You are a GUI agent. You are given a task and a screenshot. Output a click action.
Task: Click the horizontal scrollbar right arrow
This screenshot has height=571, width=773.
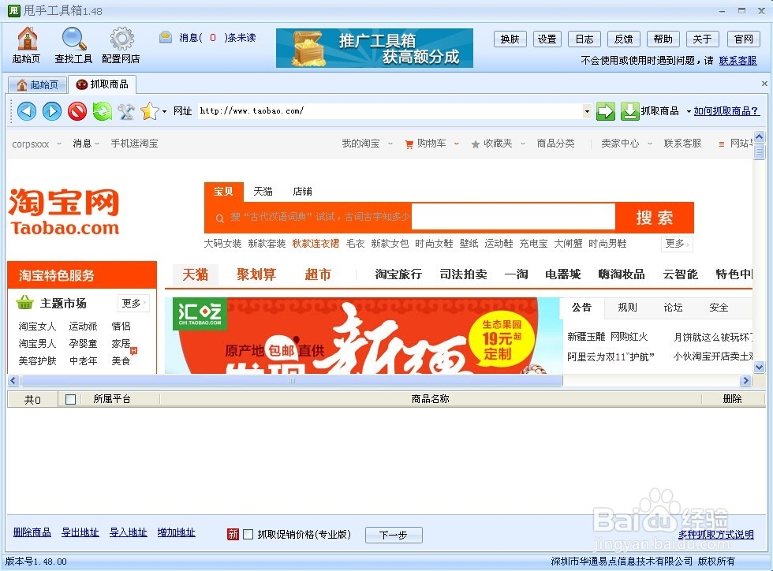coord(745,381)
